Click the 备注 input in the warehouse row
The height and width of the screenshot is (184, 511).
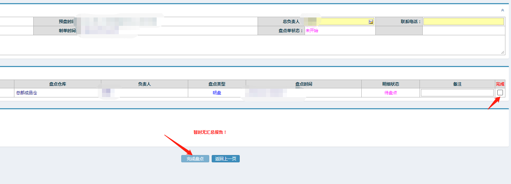coord(457,93)
